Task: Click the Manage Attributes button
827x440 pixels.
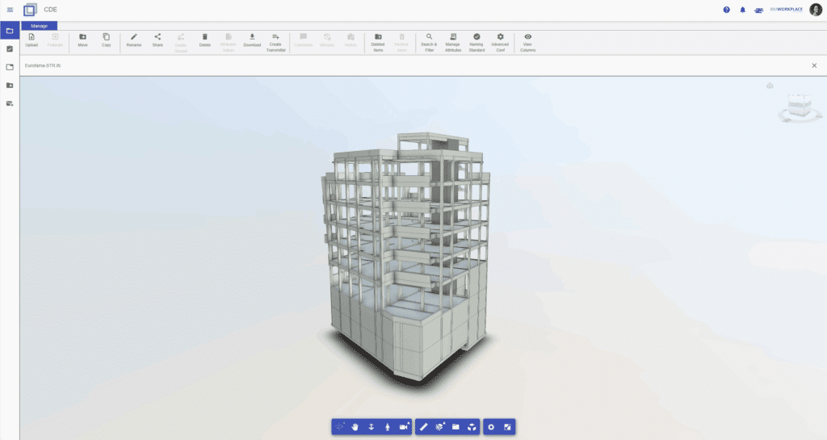Action: click(452, 40)
